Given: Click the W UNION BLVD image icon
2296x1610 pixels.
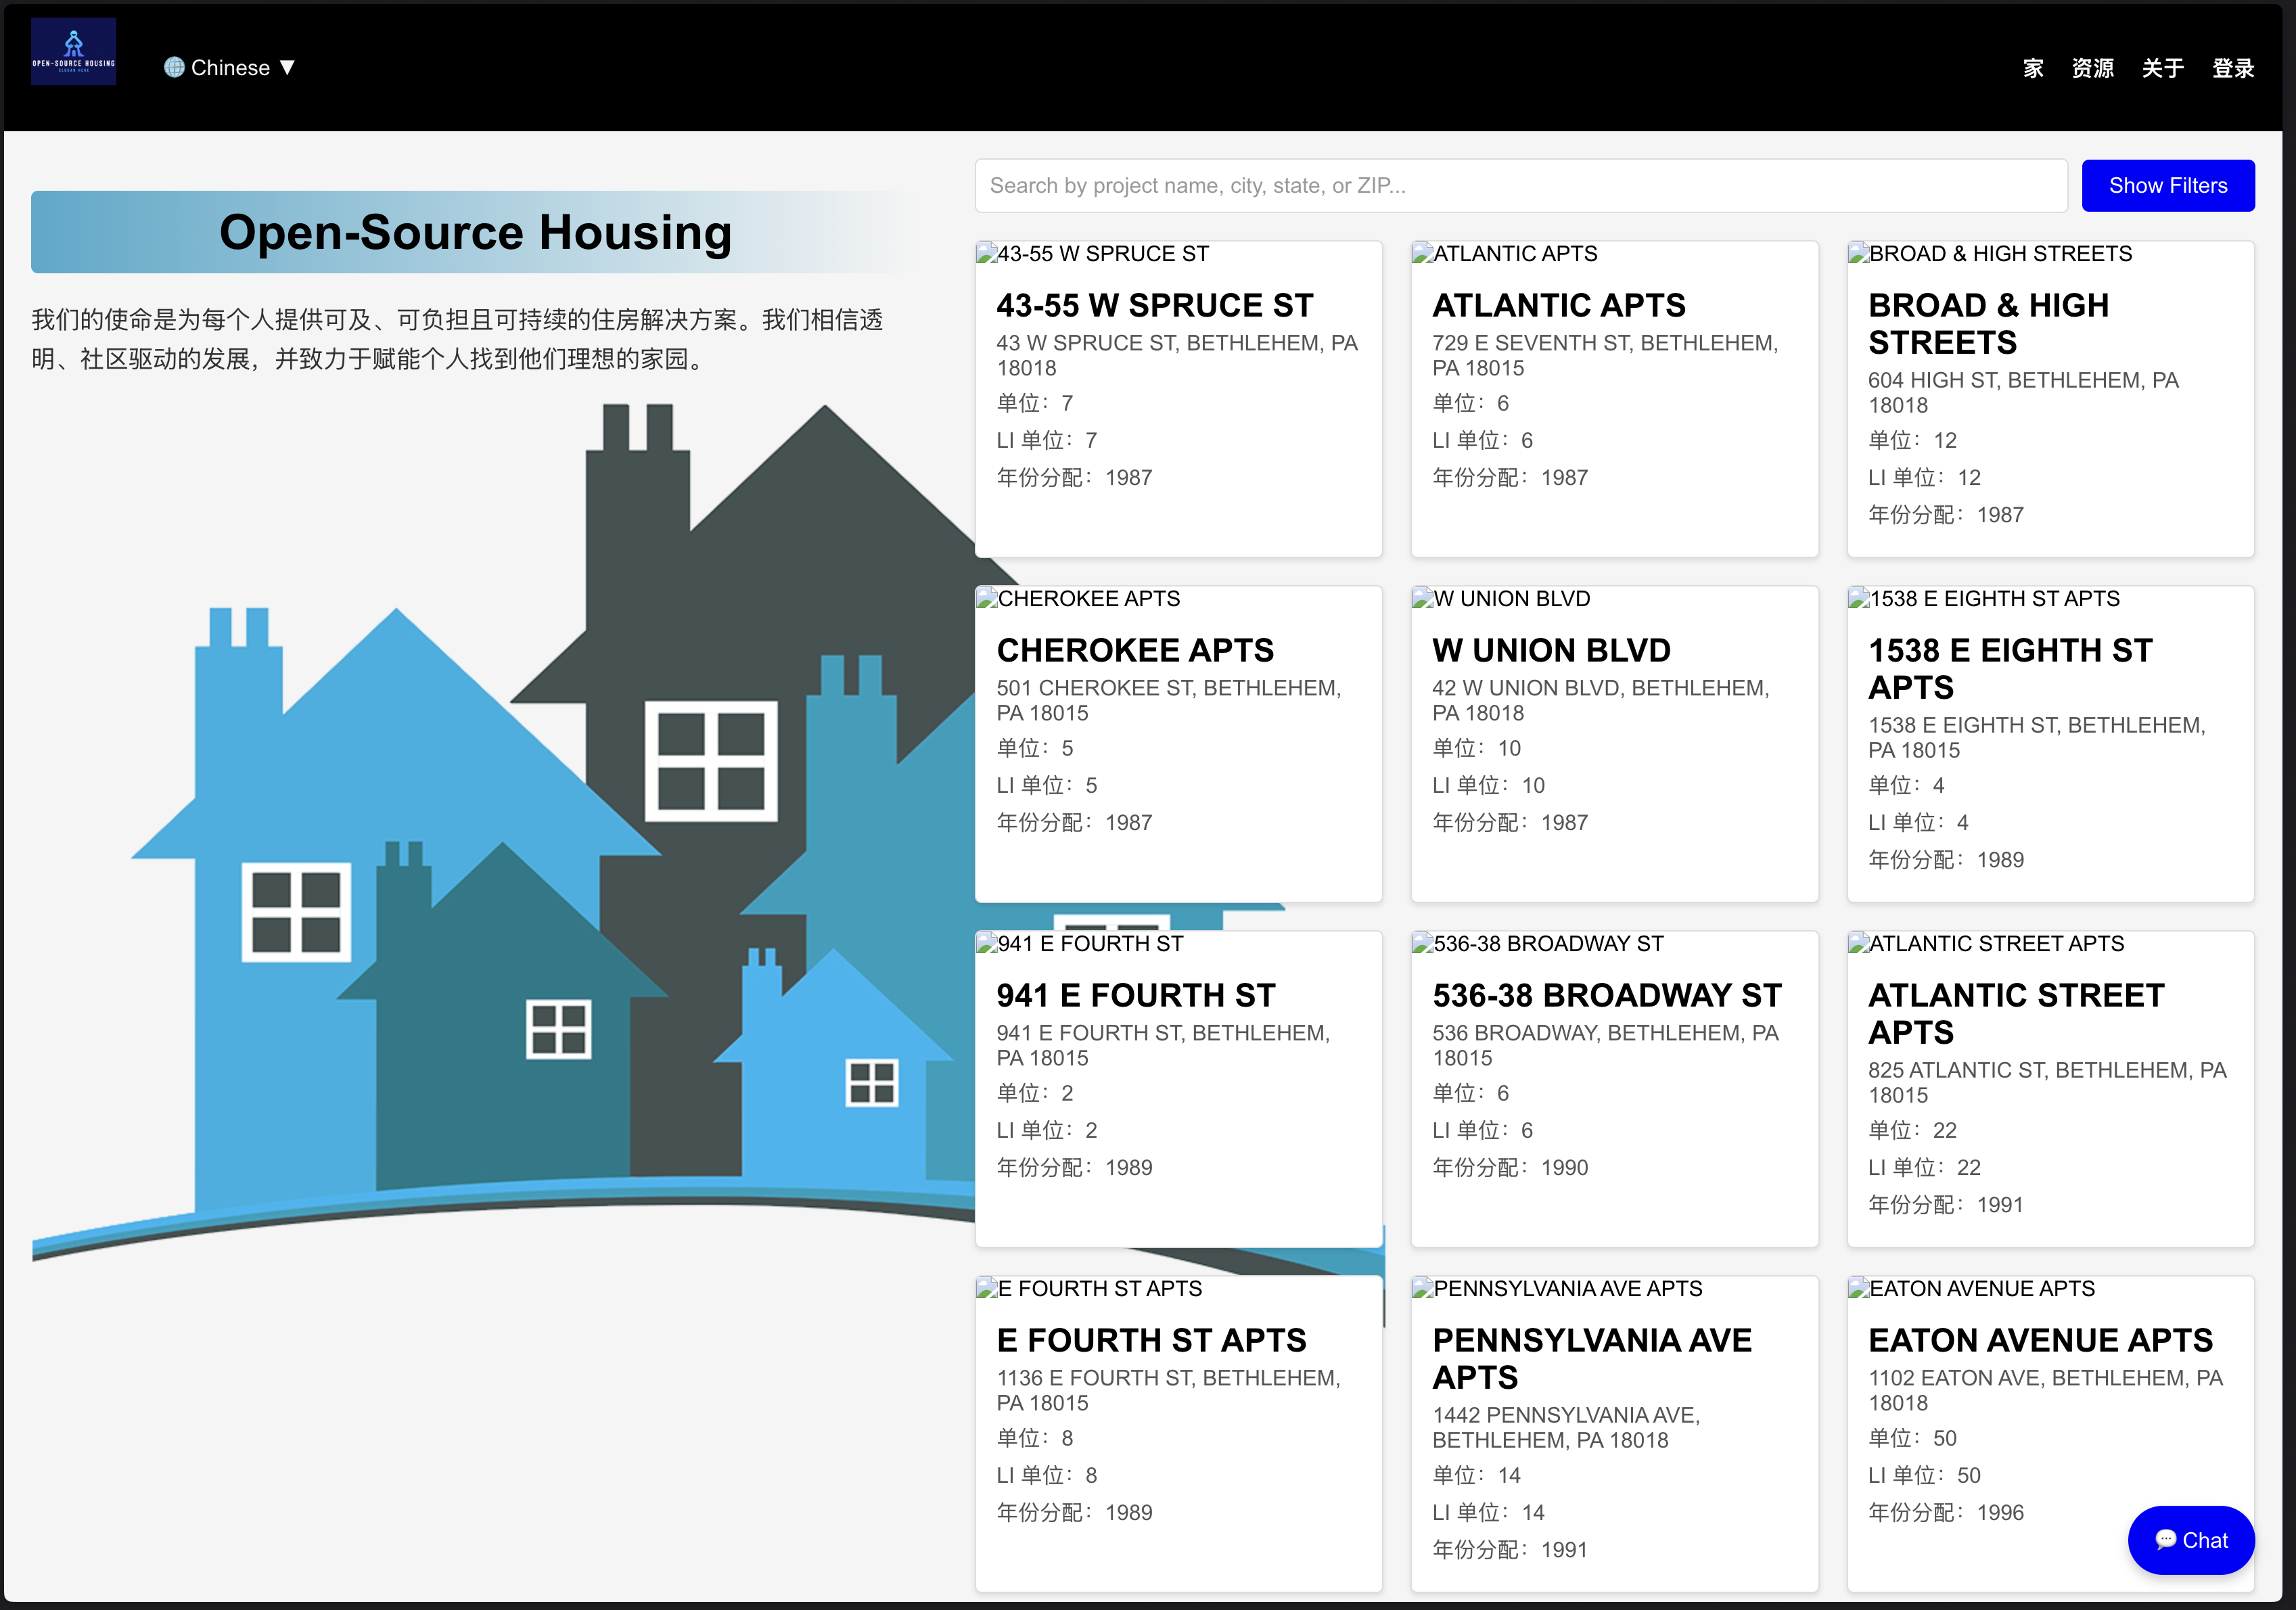Looking at the screenshot, I should (x=1422, y=599).
